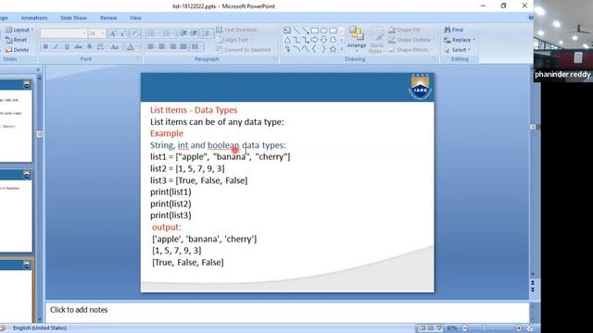This screenshot has height=333, width=593.
Task: Increase the list indent level
Action: click(194, 33)
